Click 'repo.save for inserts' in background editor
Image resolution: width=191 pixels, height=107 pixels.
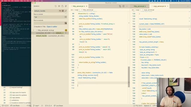pos(19,92)
